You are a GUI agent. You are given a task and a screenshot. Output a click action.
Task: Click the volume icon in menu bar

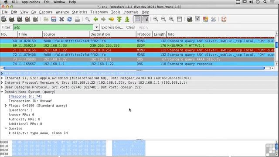point(251,2)
